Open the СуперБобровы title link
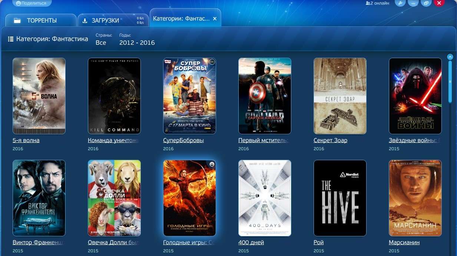Viewport: 457px width, 256px height. point(183,141)
